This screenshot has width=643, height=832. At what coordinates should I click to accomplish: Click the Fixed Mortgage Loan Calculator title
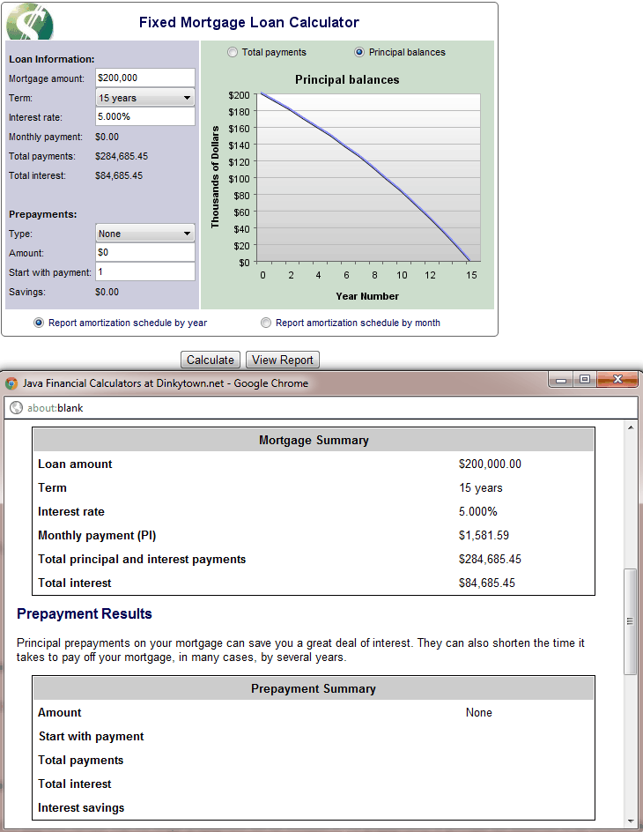pyautogui.click(x=248, y=22)
